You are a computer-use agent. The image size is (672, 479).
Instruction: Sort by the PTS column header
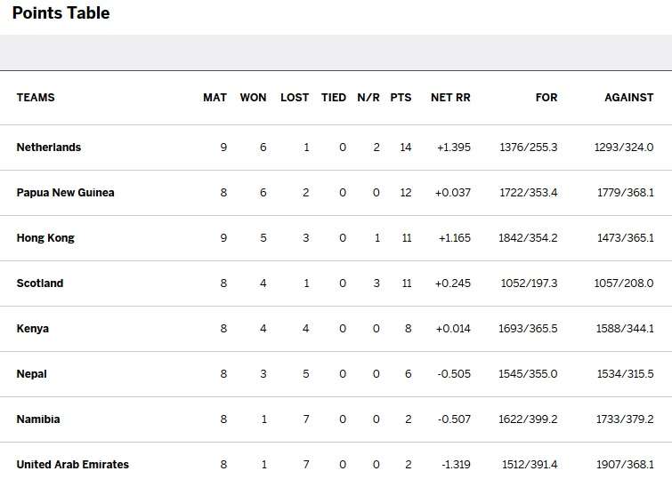pos(401,98)
